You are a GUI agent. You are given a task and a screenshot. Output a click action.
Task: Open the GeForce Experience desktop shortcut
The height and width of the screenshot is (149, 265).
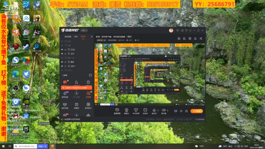pyautogui.click(x=26, y=103)
